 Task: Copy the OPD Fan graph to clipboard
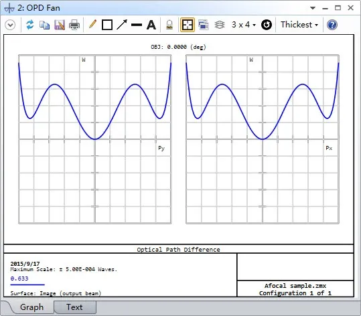[44, 25]
